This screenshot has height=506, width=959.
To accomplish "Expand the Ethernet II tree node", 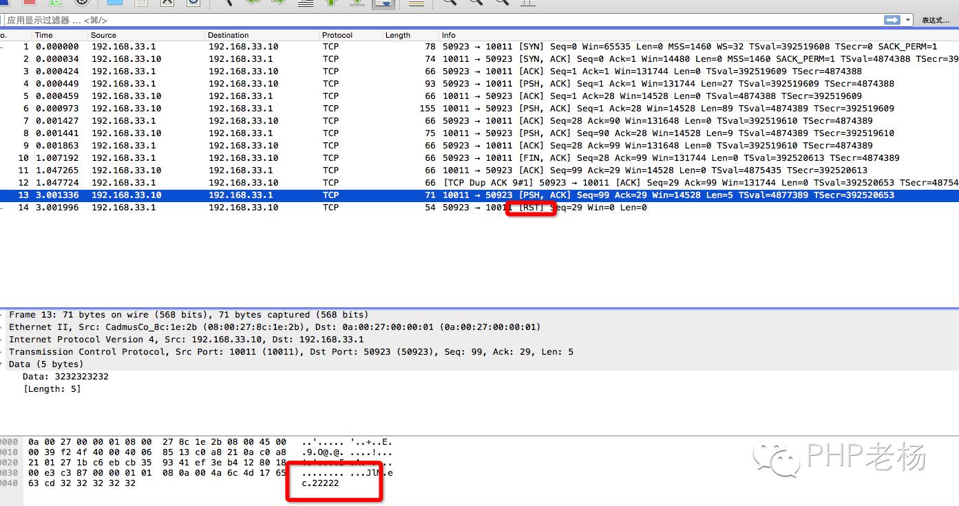I will pos(3,327).
